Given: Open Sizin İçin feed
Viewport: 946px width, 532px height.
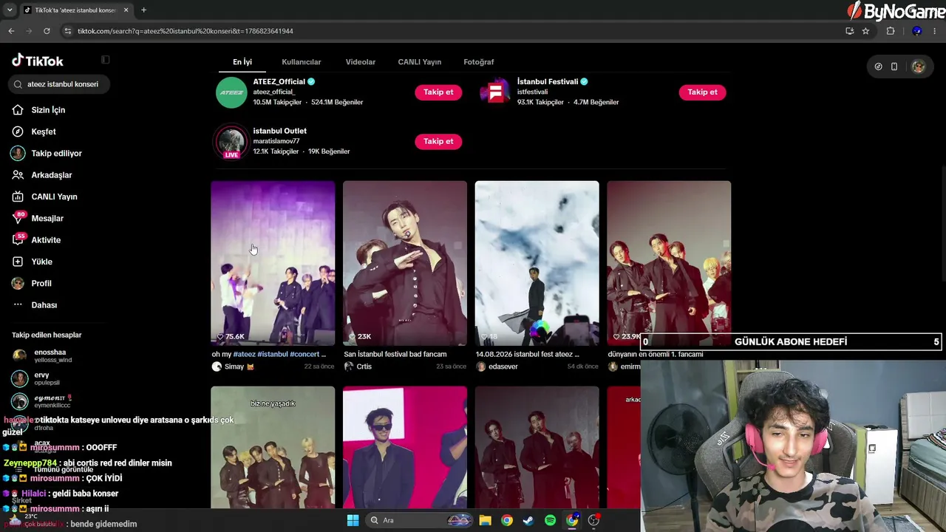Looking at the screenshot, I should click(x=48, y=110).
